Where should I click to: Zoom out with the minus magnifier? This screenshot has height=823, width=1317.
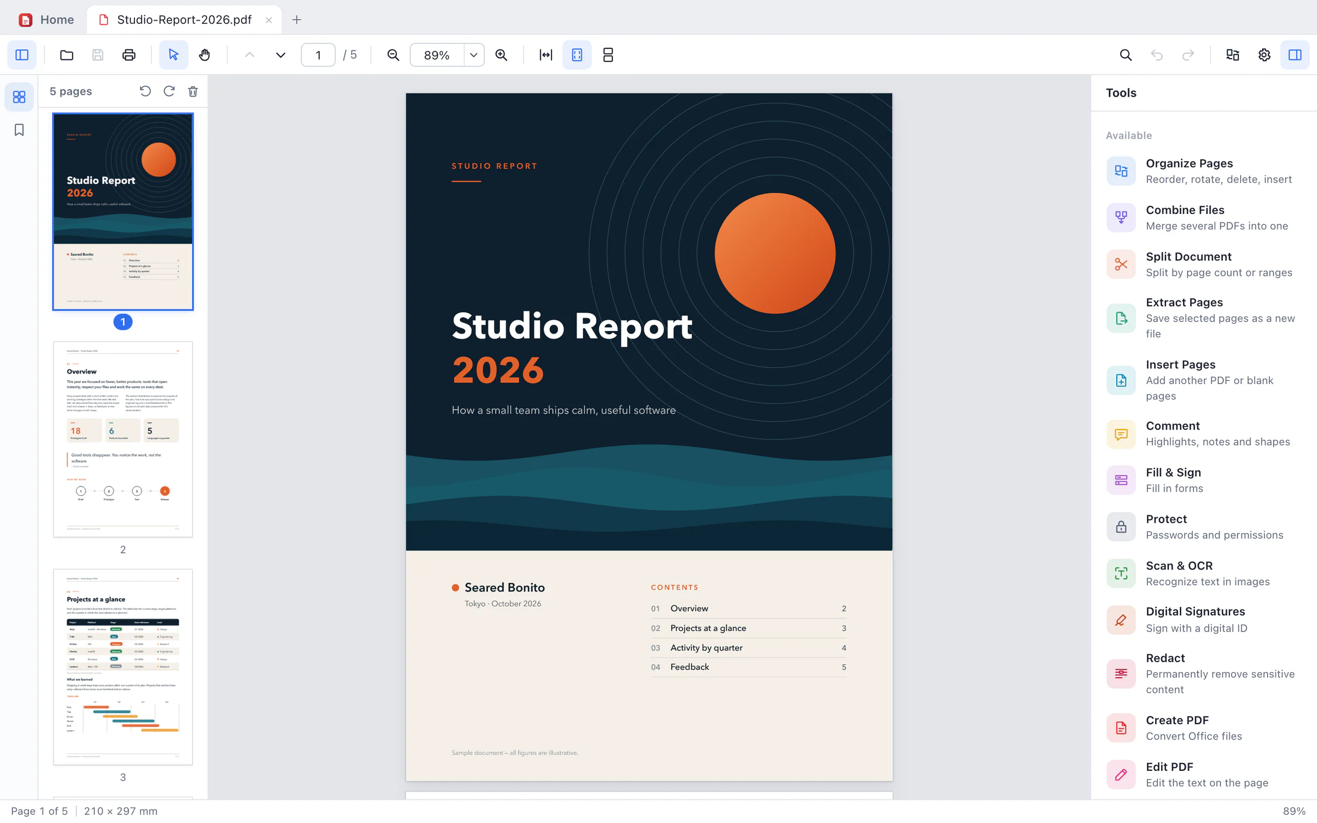(393, 55)
